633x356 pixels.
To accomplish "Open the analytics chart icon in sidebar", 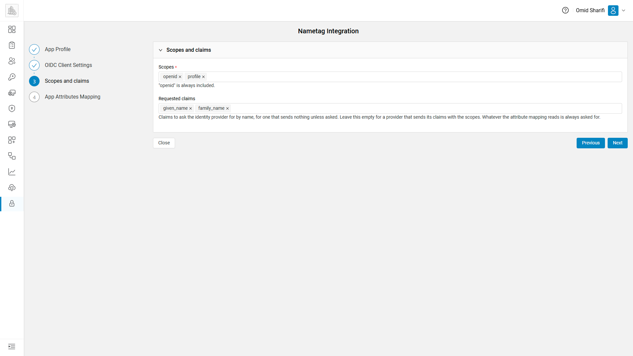I will coord(12,172).
